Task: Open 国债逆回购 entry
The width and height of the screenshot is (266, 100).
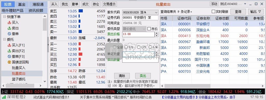Action: (18, 62)
